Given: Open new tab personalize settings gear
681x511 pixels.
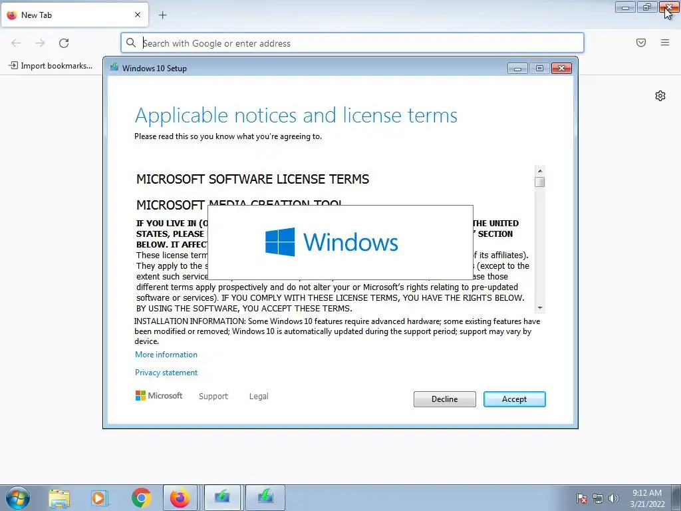Looking at the screenshot, I should (x=660, y=96).
